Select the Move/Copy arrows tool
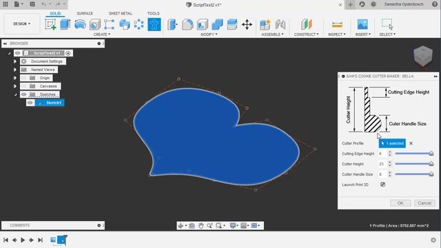Image resolution: width=441 pixels, height=248 pixels. [247, 25]
